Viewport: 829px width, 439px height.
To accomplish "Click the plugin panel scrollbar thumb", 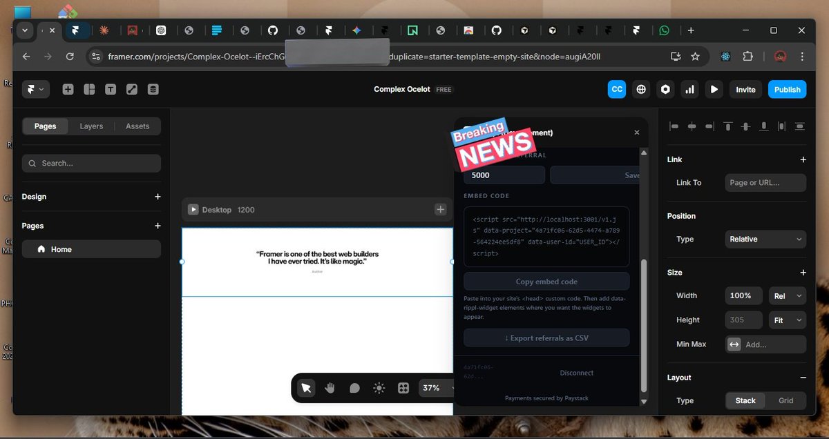I will coord(645,326).
